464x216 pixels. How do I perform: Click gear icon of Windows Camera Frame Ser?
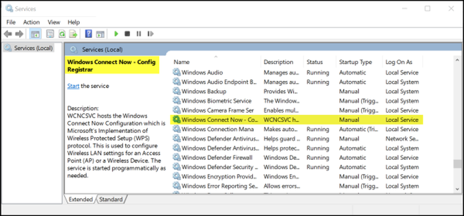tap(177, 110)
